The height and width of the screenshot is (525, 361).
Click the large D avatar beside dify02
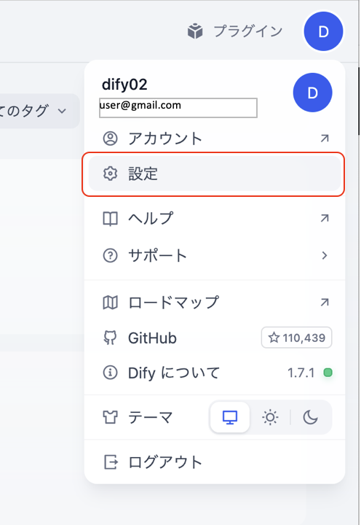[312, 93]
